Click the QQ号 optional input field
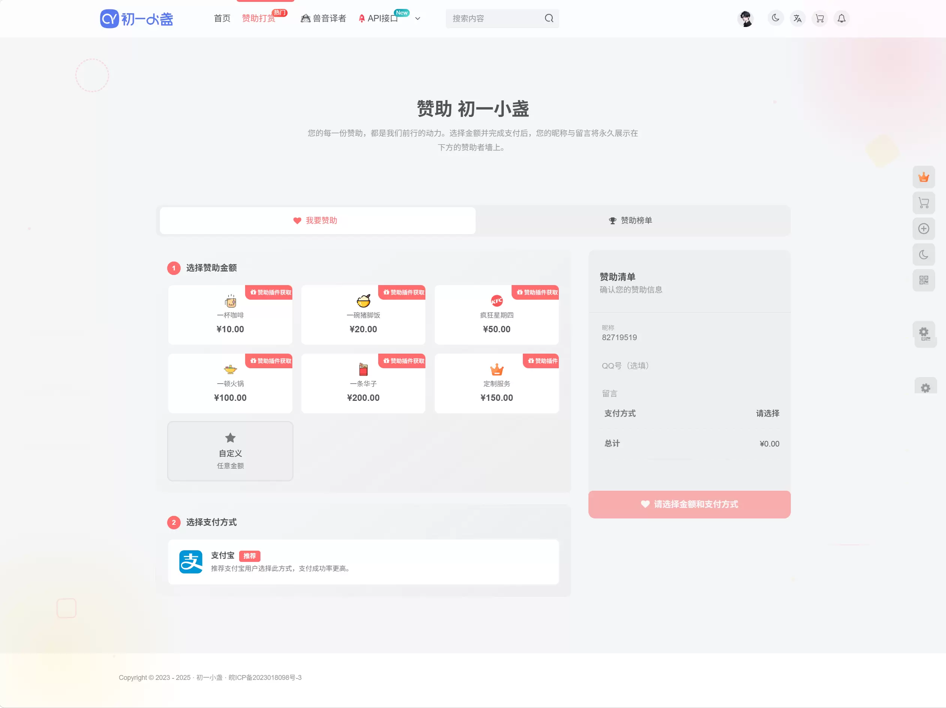Viewport: 946px width, 708px height. coord(689,366)
